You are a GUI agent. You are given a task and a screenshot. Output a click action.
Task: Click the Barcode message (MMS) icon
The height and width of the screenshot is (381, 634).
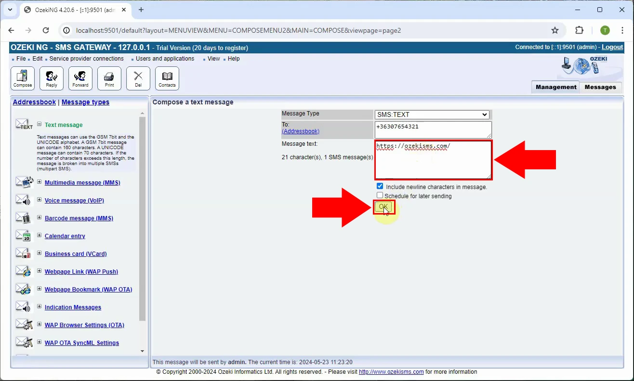coord(23,218)
